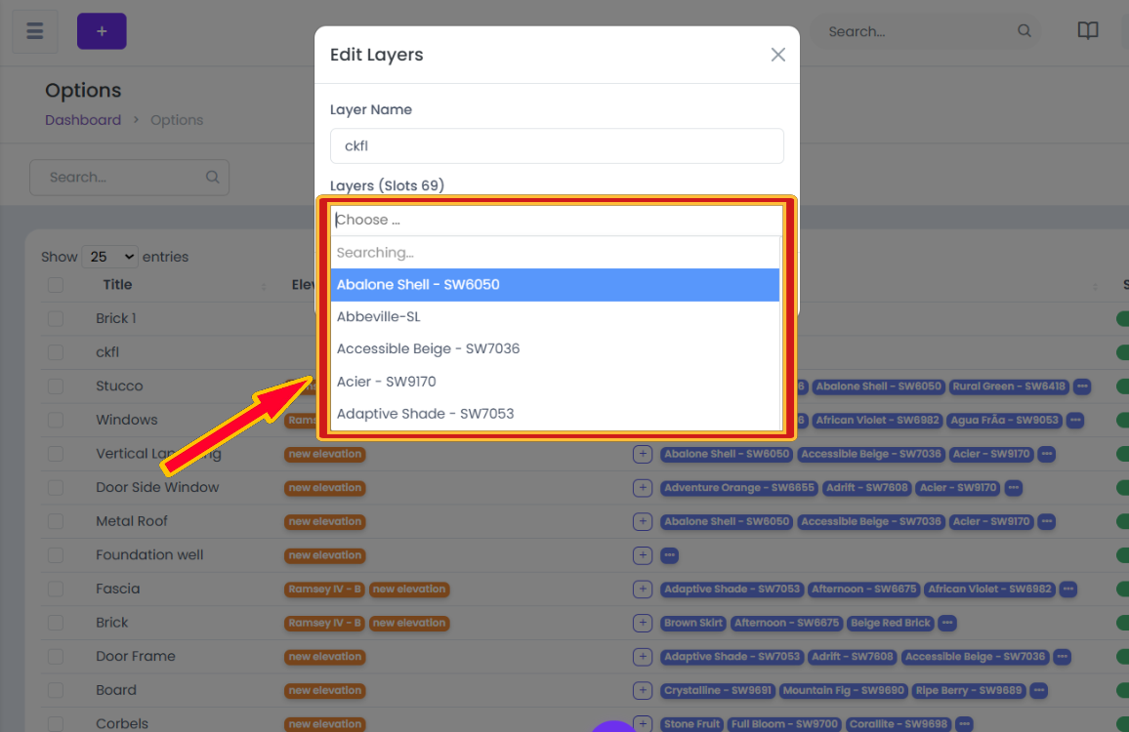The height and width of the screenshot is (732, 1129).
Task: Click the Crystalline - SW9691 tag
Action: click(x=718, y=691)
